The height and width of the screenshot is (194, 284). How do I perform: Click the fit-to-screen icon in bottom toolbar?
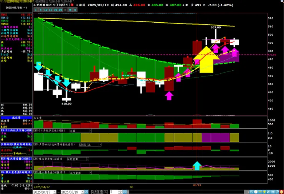pyautogui.click(x=273, y=192)
